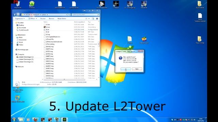
Task: Click Ja in the Lineage 2 Tower dialog
Action: (x=126, y=69)
